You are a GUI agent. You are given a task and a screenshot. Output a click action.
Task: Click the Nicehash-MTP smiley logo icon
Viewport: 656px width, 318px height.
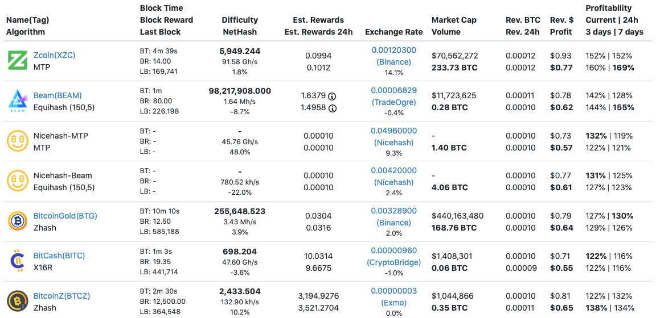click(17, 141)
